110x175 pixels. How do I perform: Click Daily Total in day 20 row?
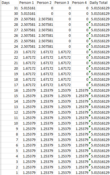click(x=100, y=68)
